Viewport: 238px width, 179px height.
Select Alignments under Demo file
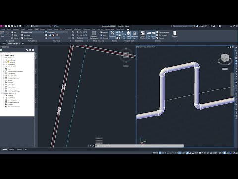(11, 64)
